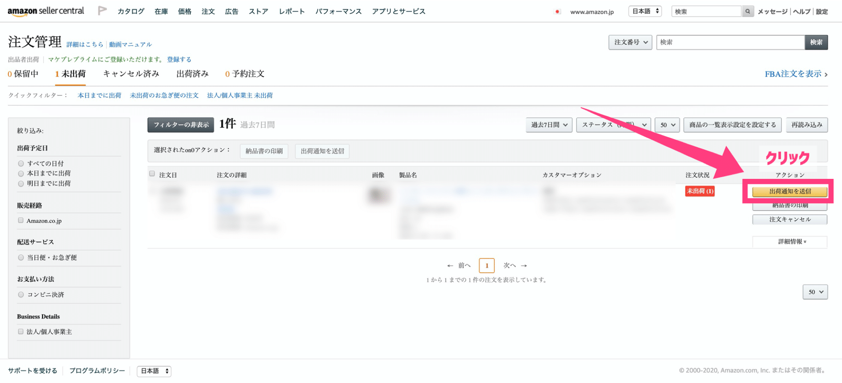Click the Amazon Seller Central logo
This screenshot has width=842, height=383.
coord(45,11)
